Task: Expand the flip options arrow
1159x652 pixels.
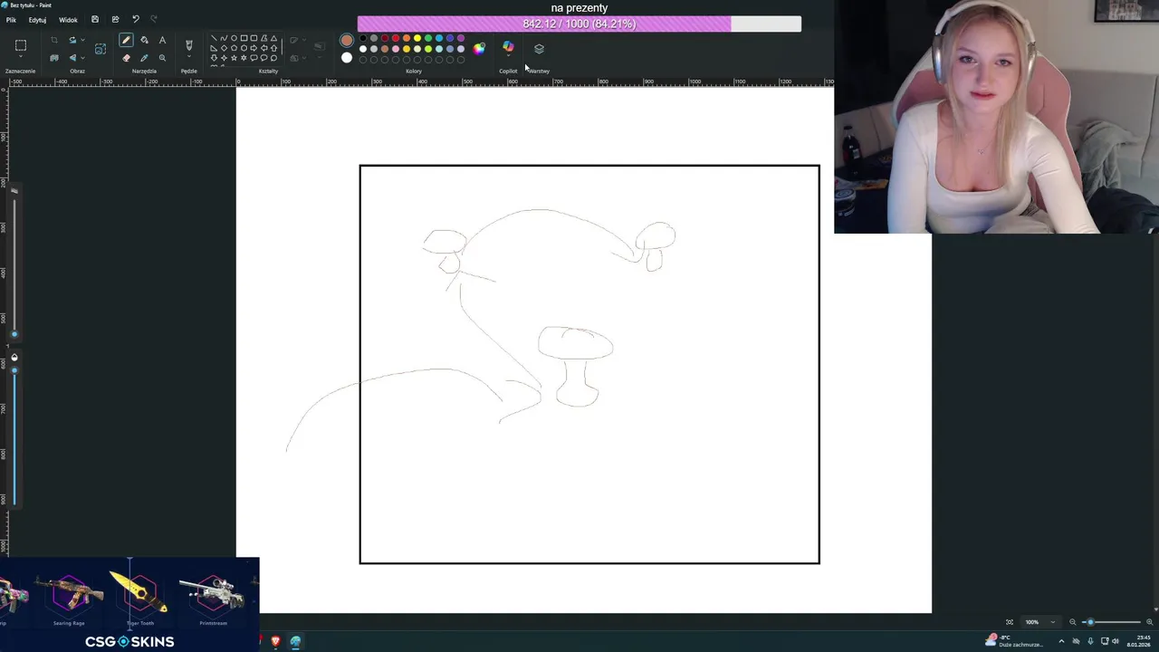Action: (82, 58)
